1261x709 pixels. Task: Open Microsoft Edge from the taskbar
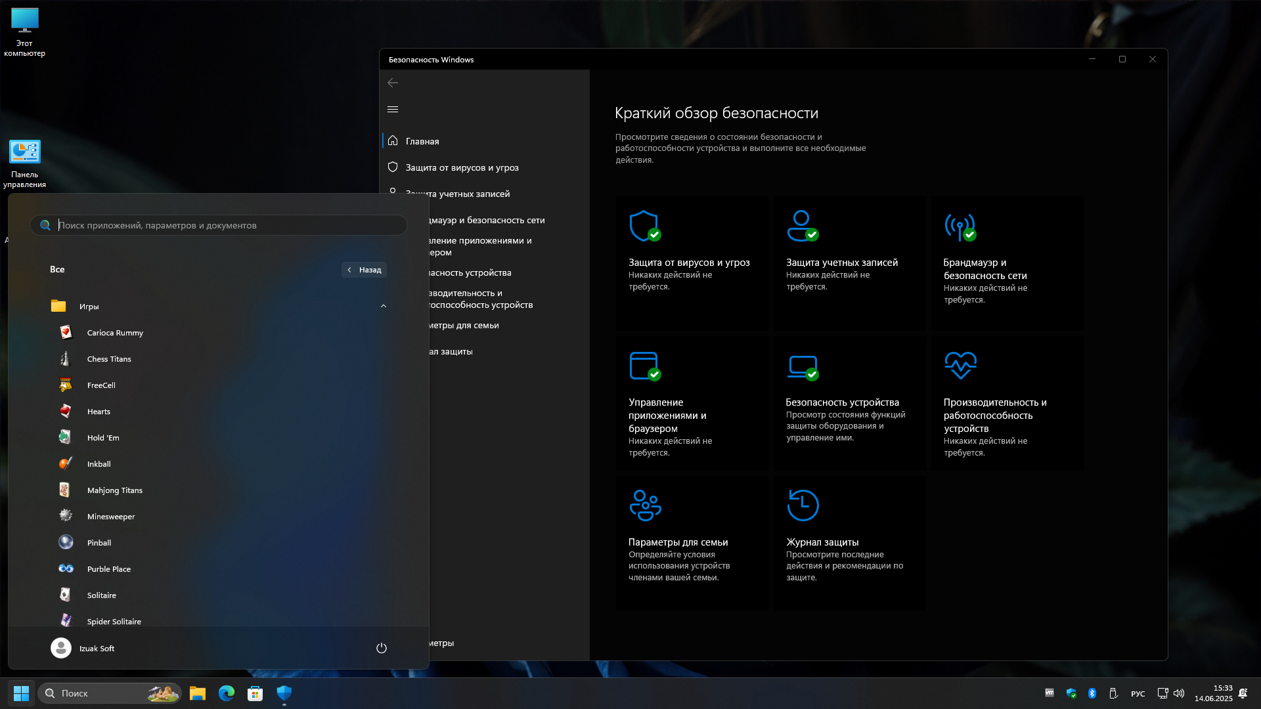(227, 693)
